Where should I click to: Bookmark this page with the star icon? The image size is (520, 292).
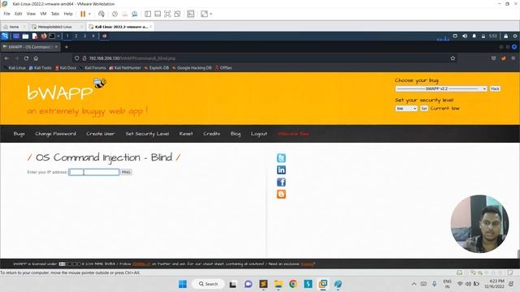[x=453, y=58]
